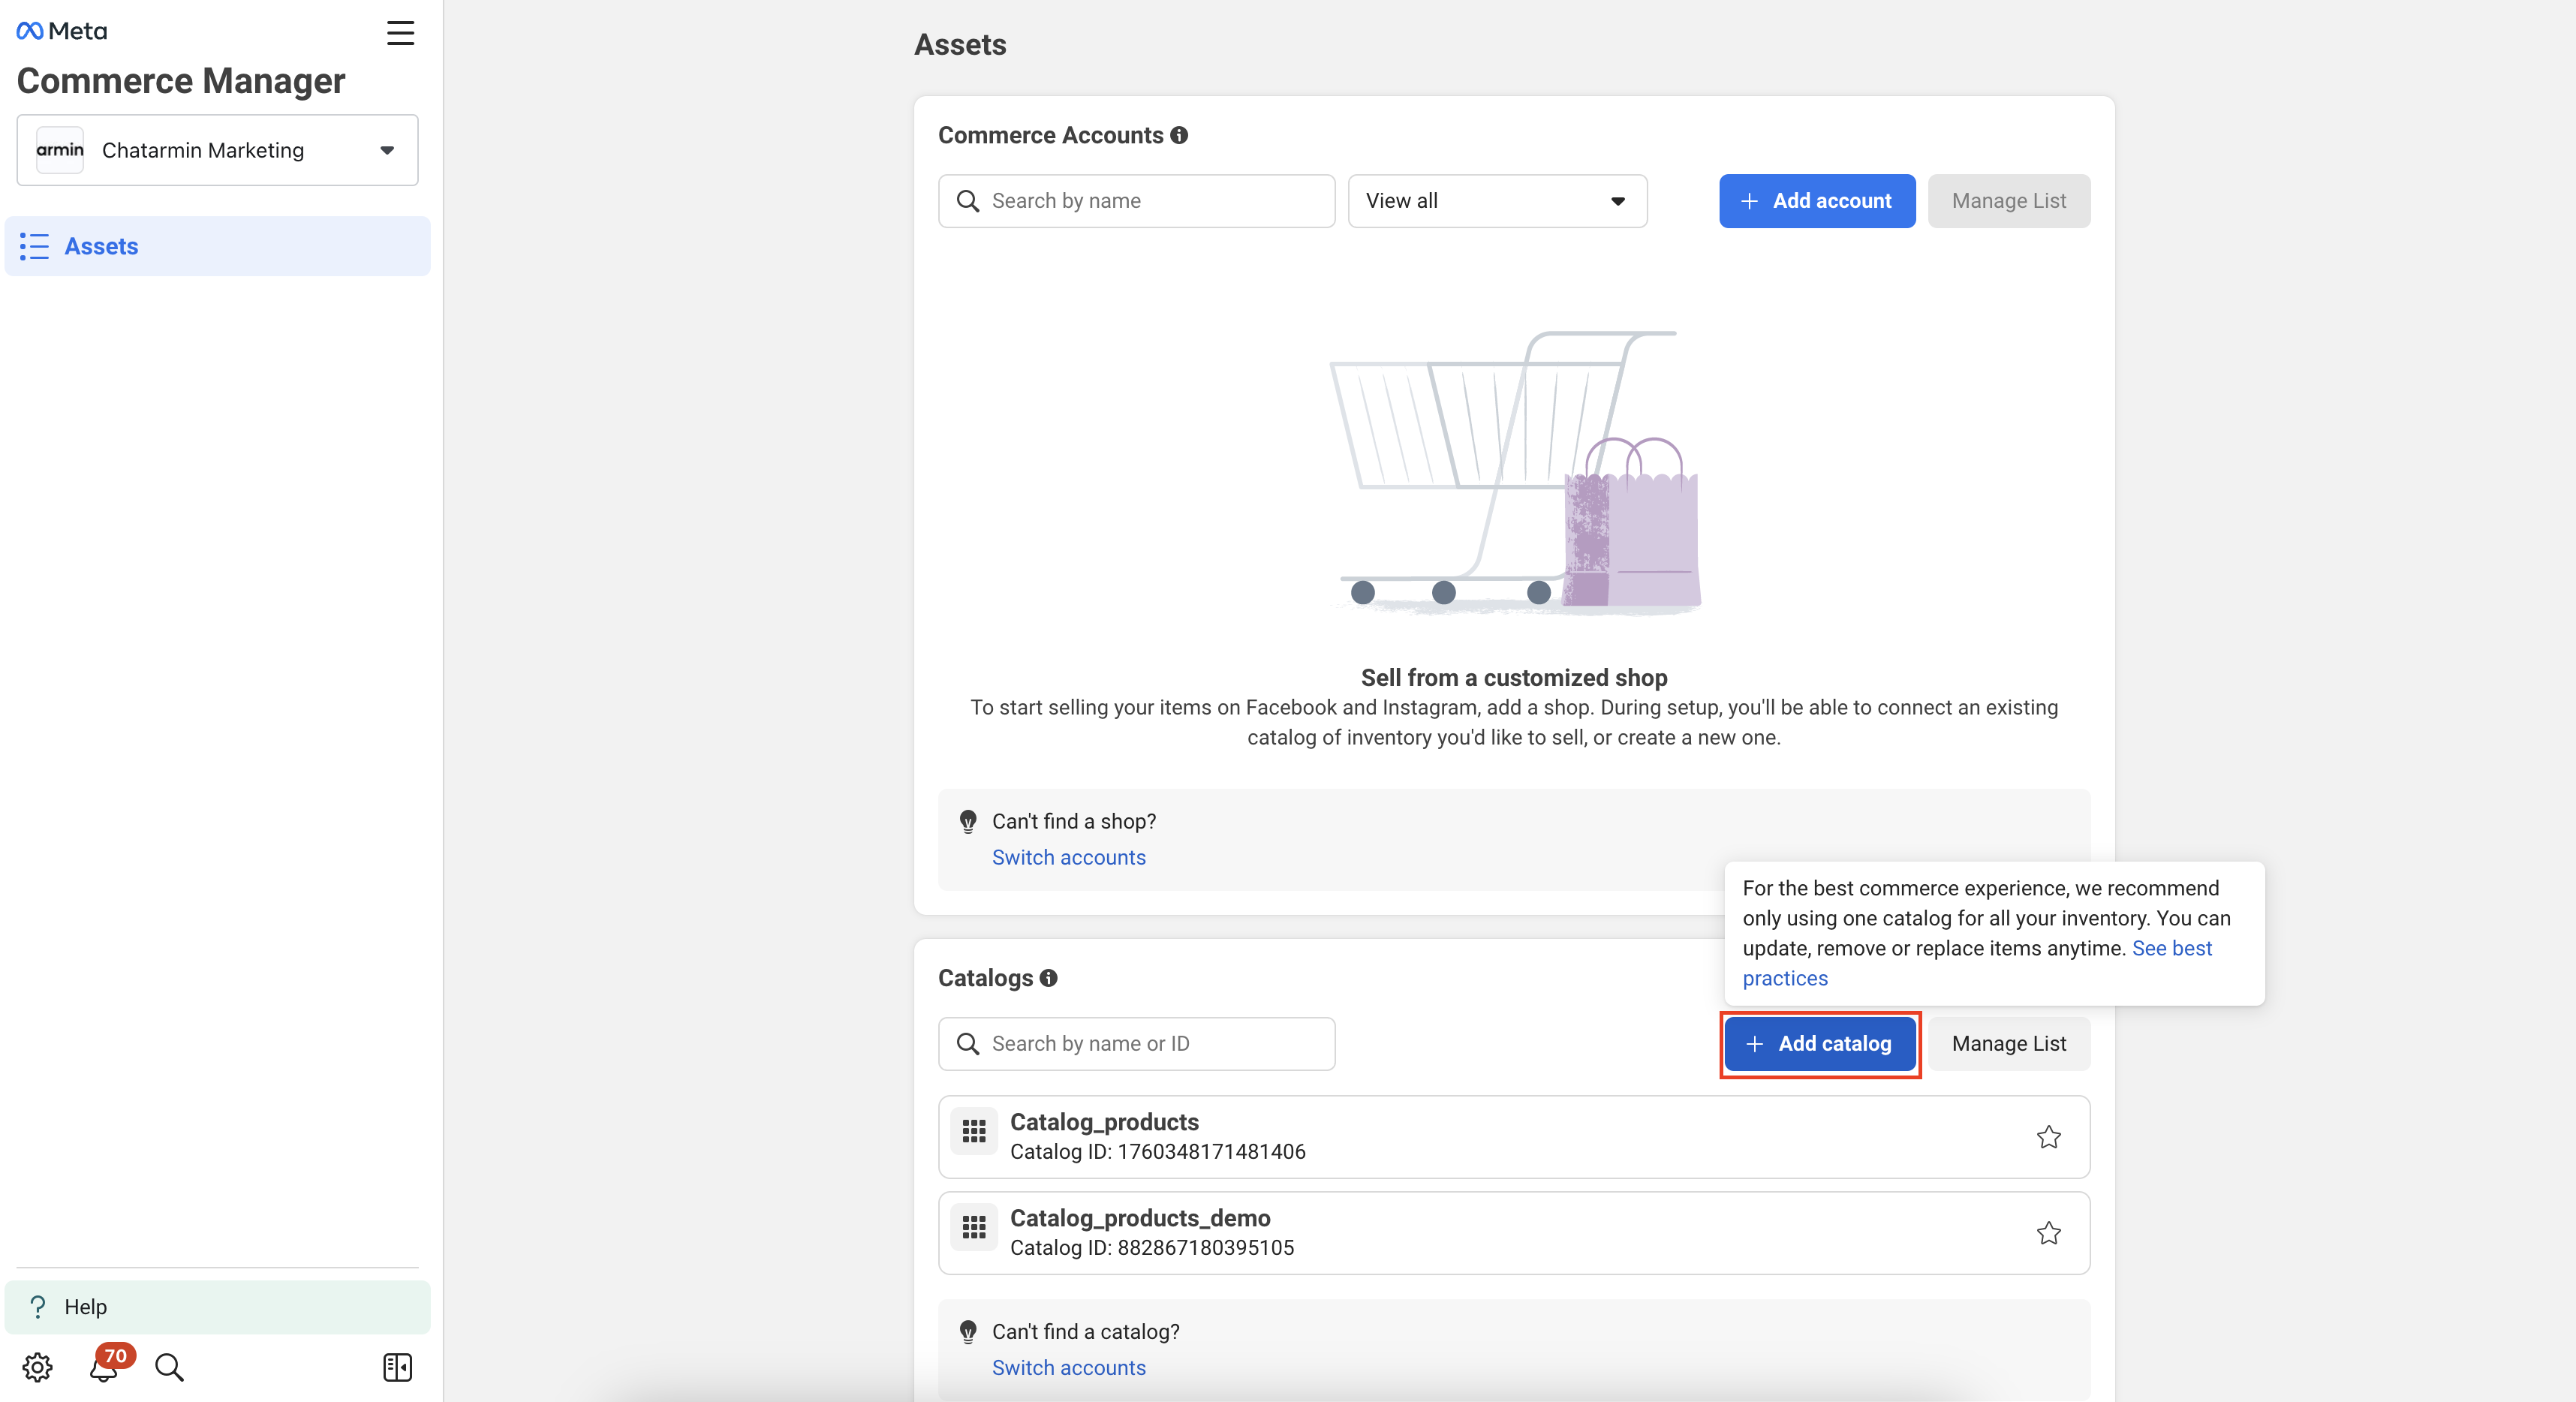Expand the View all filter dropdown

click(1496, 201)
